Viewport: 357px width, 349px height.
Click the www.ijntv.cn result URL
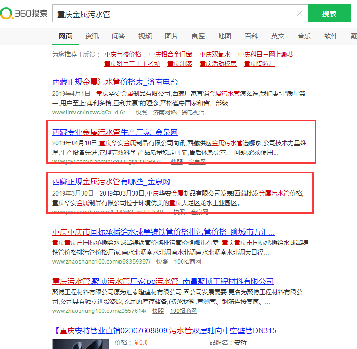[x=91, y=113]
